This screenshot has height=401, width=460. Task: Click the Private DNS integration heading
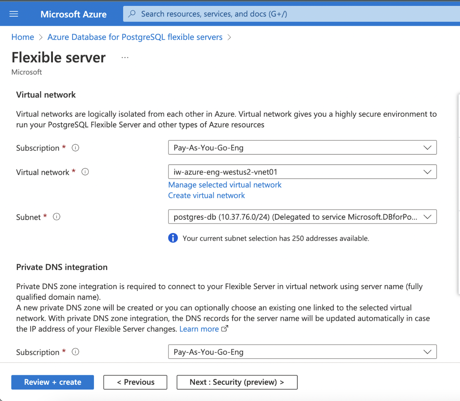(62, 267)
